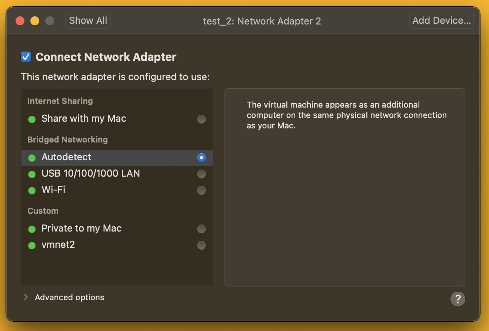Expand the Advanced options disclosure arrow
489x331 pixels.
(26, 297)
